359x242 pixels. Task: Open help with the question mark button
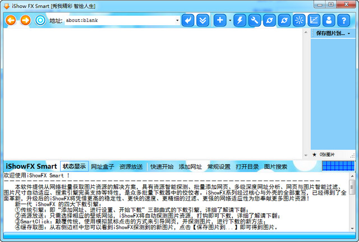point(344,20)
